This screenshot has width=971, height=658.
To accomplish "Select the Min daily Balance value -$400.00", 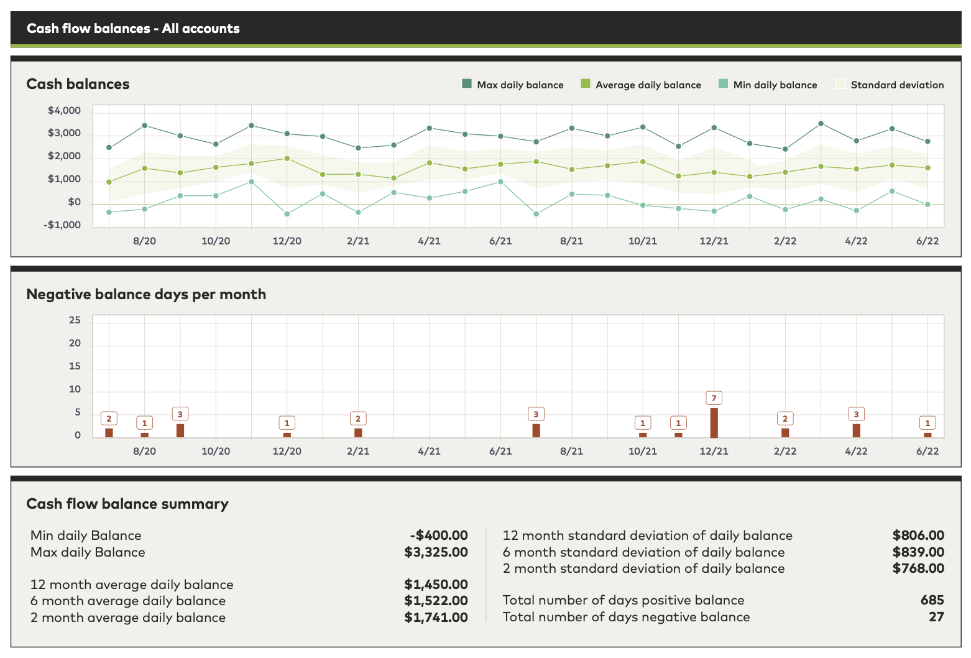I will point(438,535).
